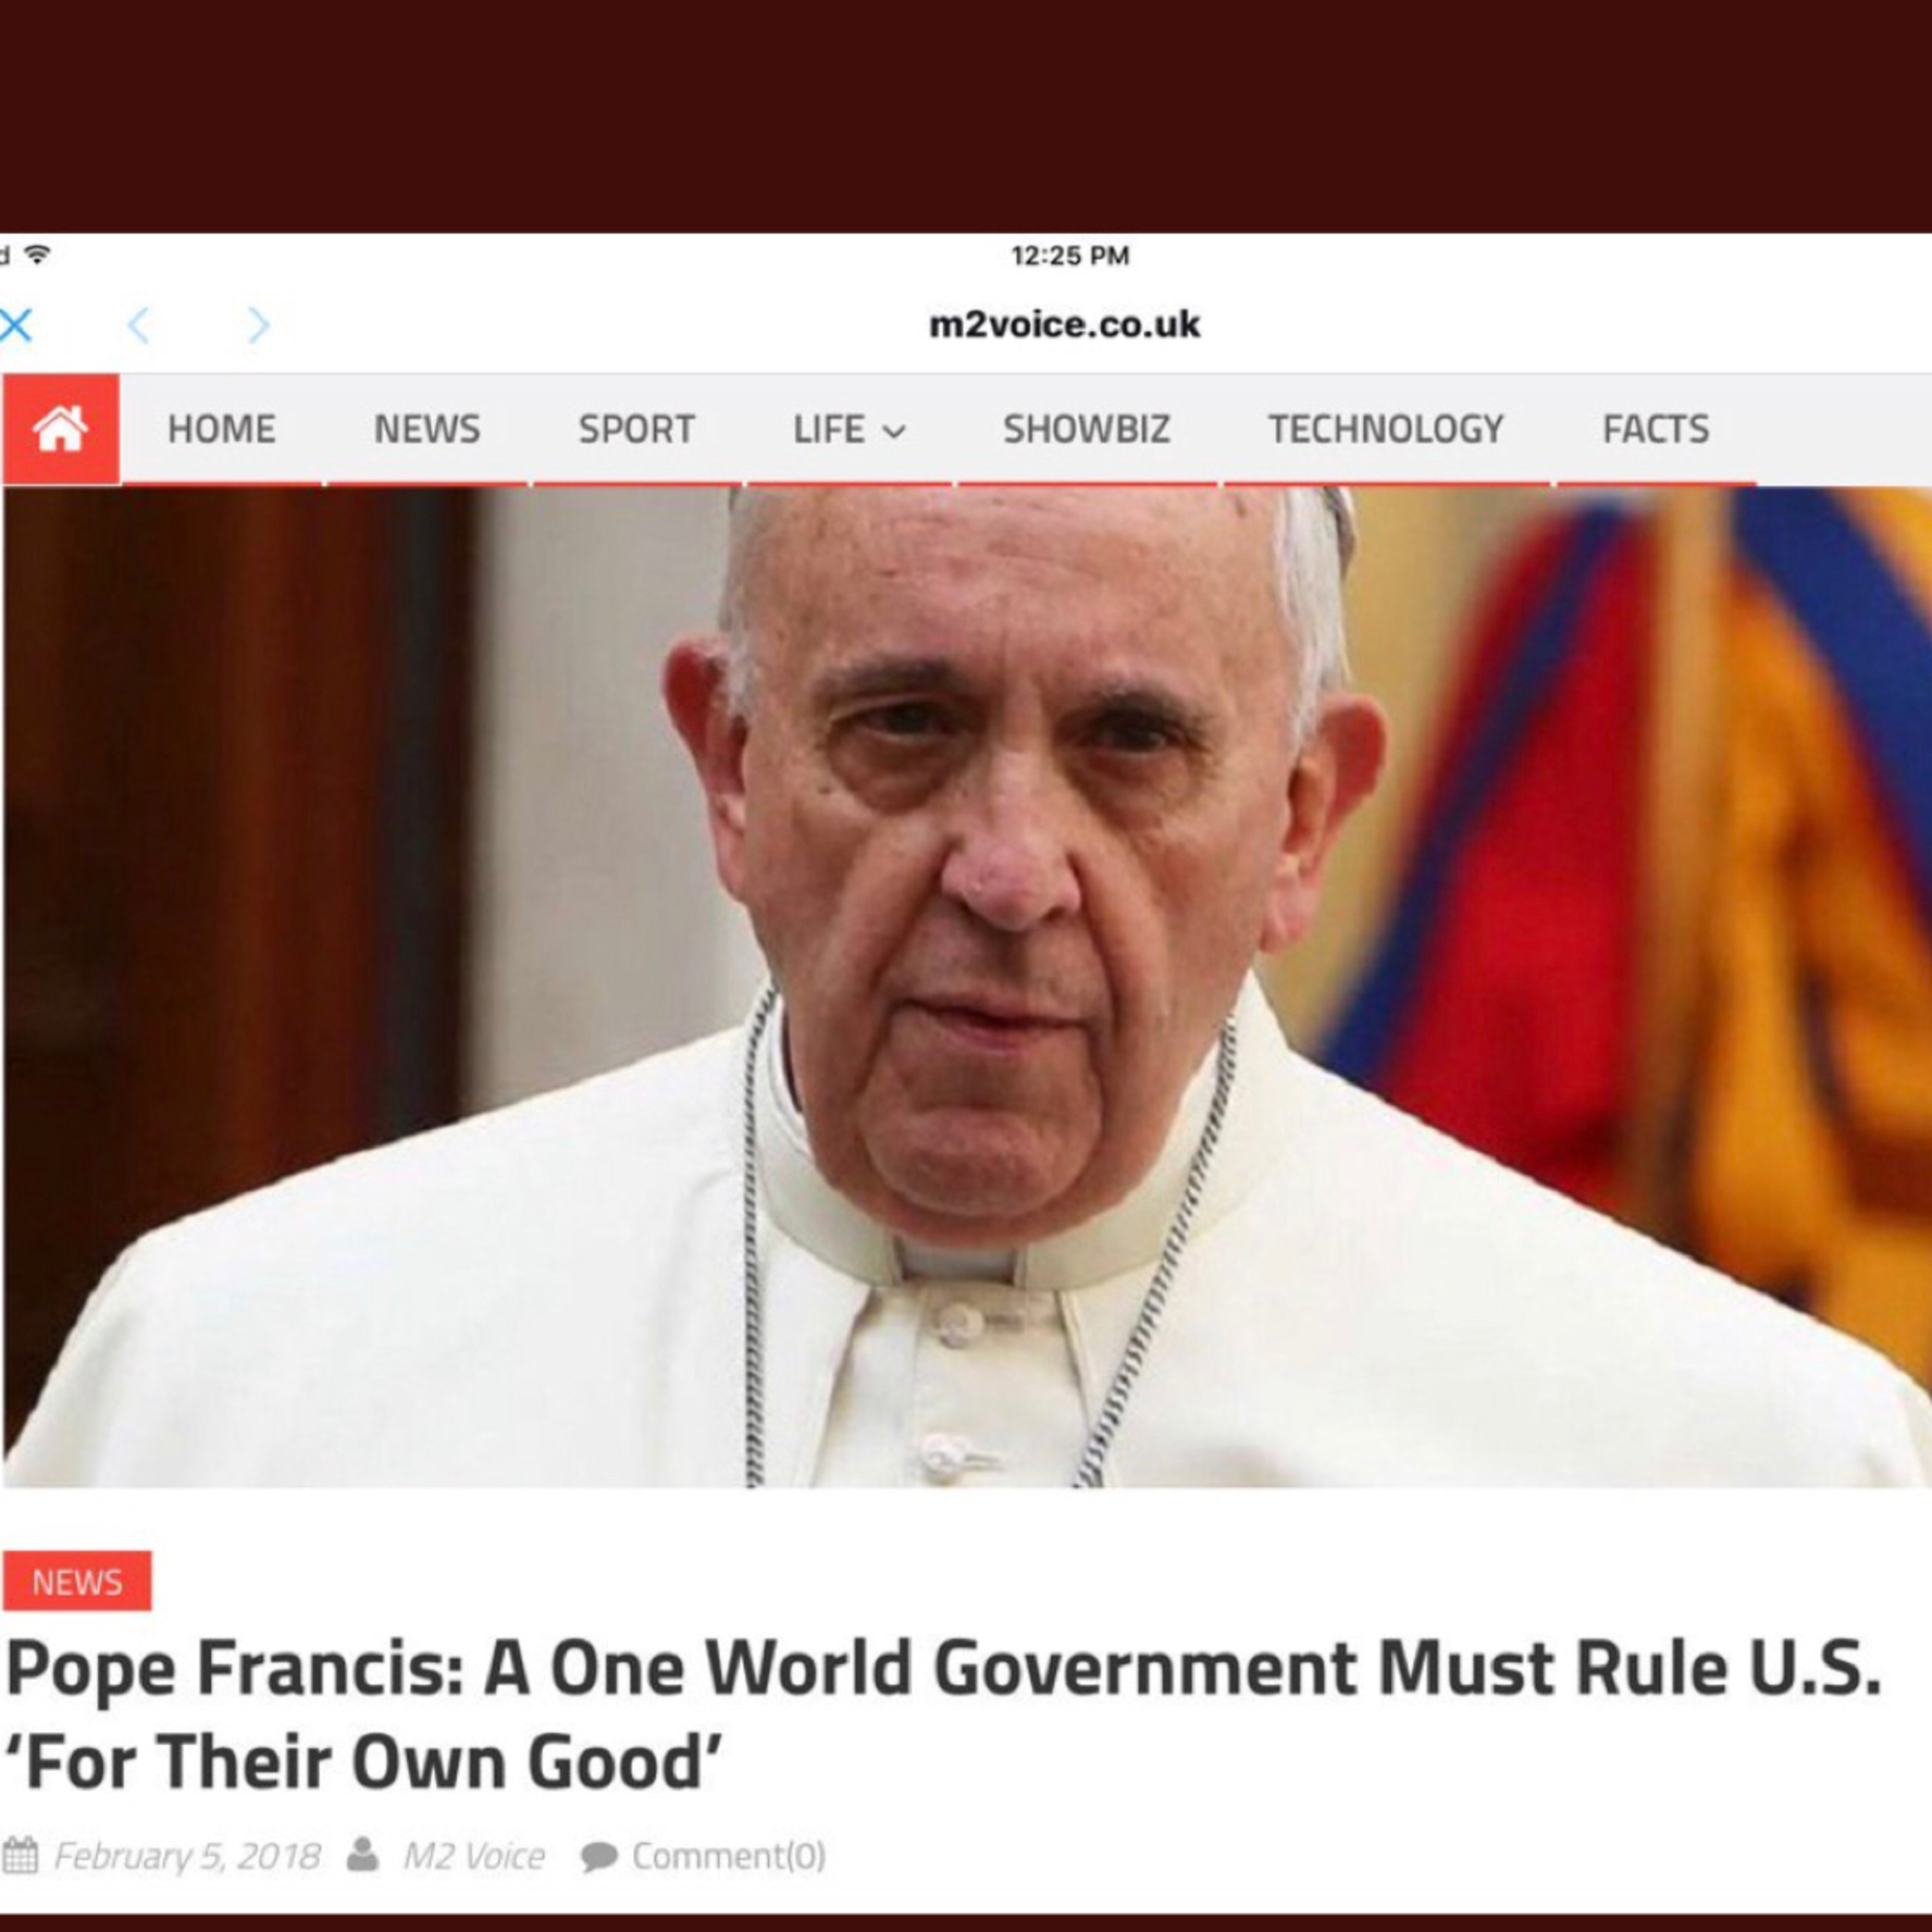Select the SHOWBIZ menu item
Viewport: 1932px width, 1932px height.
(x=1086, y=429)
